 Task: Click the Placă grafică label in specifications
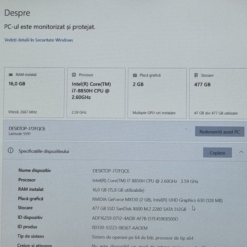point(31,199)
